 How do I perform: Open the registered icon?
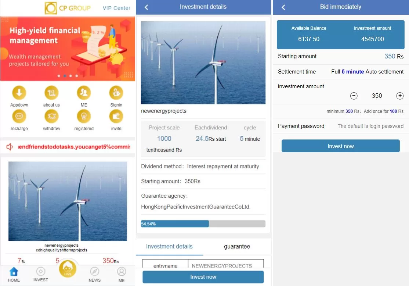click(84, 116)
